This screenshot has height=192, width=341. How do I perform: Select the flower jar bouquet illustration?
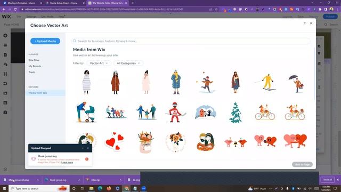pos(145,142)
